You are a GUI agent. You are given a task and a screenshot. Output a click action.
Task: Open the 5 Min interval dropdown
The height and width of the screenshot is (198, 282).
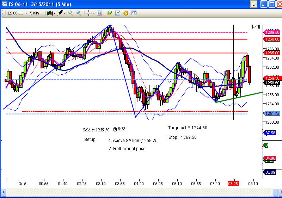(36, 13)
